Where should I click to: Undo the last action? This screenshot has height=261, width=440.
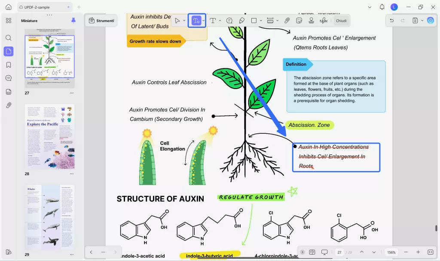click(x=392, y=21)
